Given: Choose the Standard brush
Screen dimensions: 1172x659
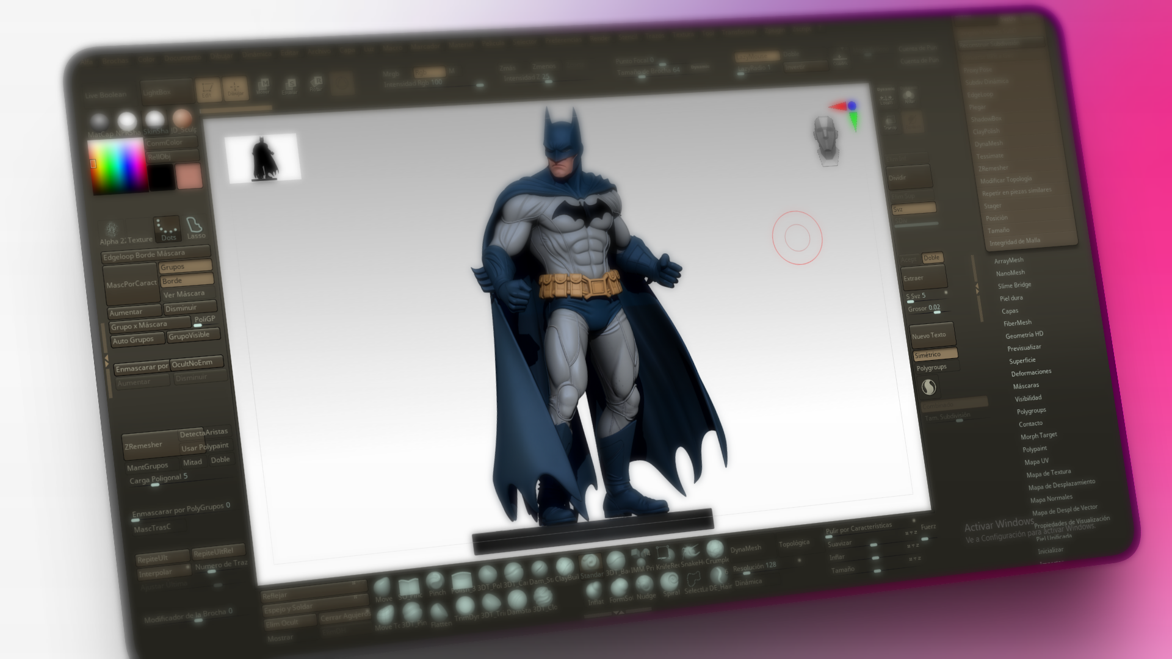Looking at the screenshot, I should pos(590,563).
